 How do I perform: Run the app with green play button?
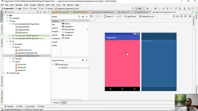coord(148,8)
